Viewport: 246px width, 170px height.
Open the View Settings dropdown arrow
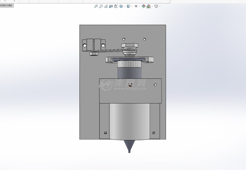(x=160, y=6)
